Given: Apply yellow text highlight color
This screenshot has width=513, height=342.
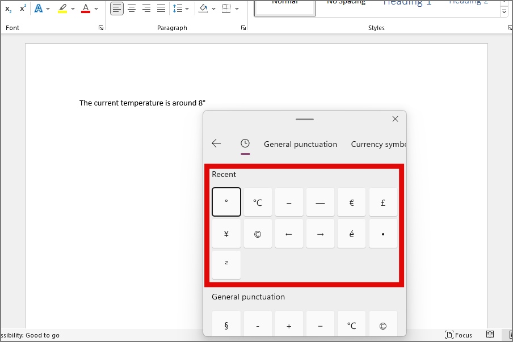Looking at the screenshot, I should point(62,9).
